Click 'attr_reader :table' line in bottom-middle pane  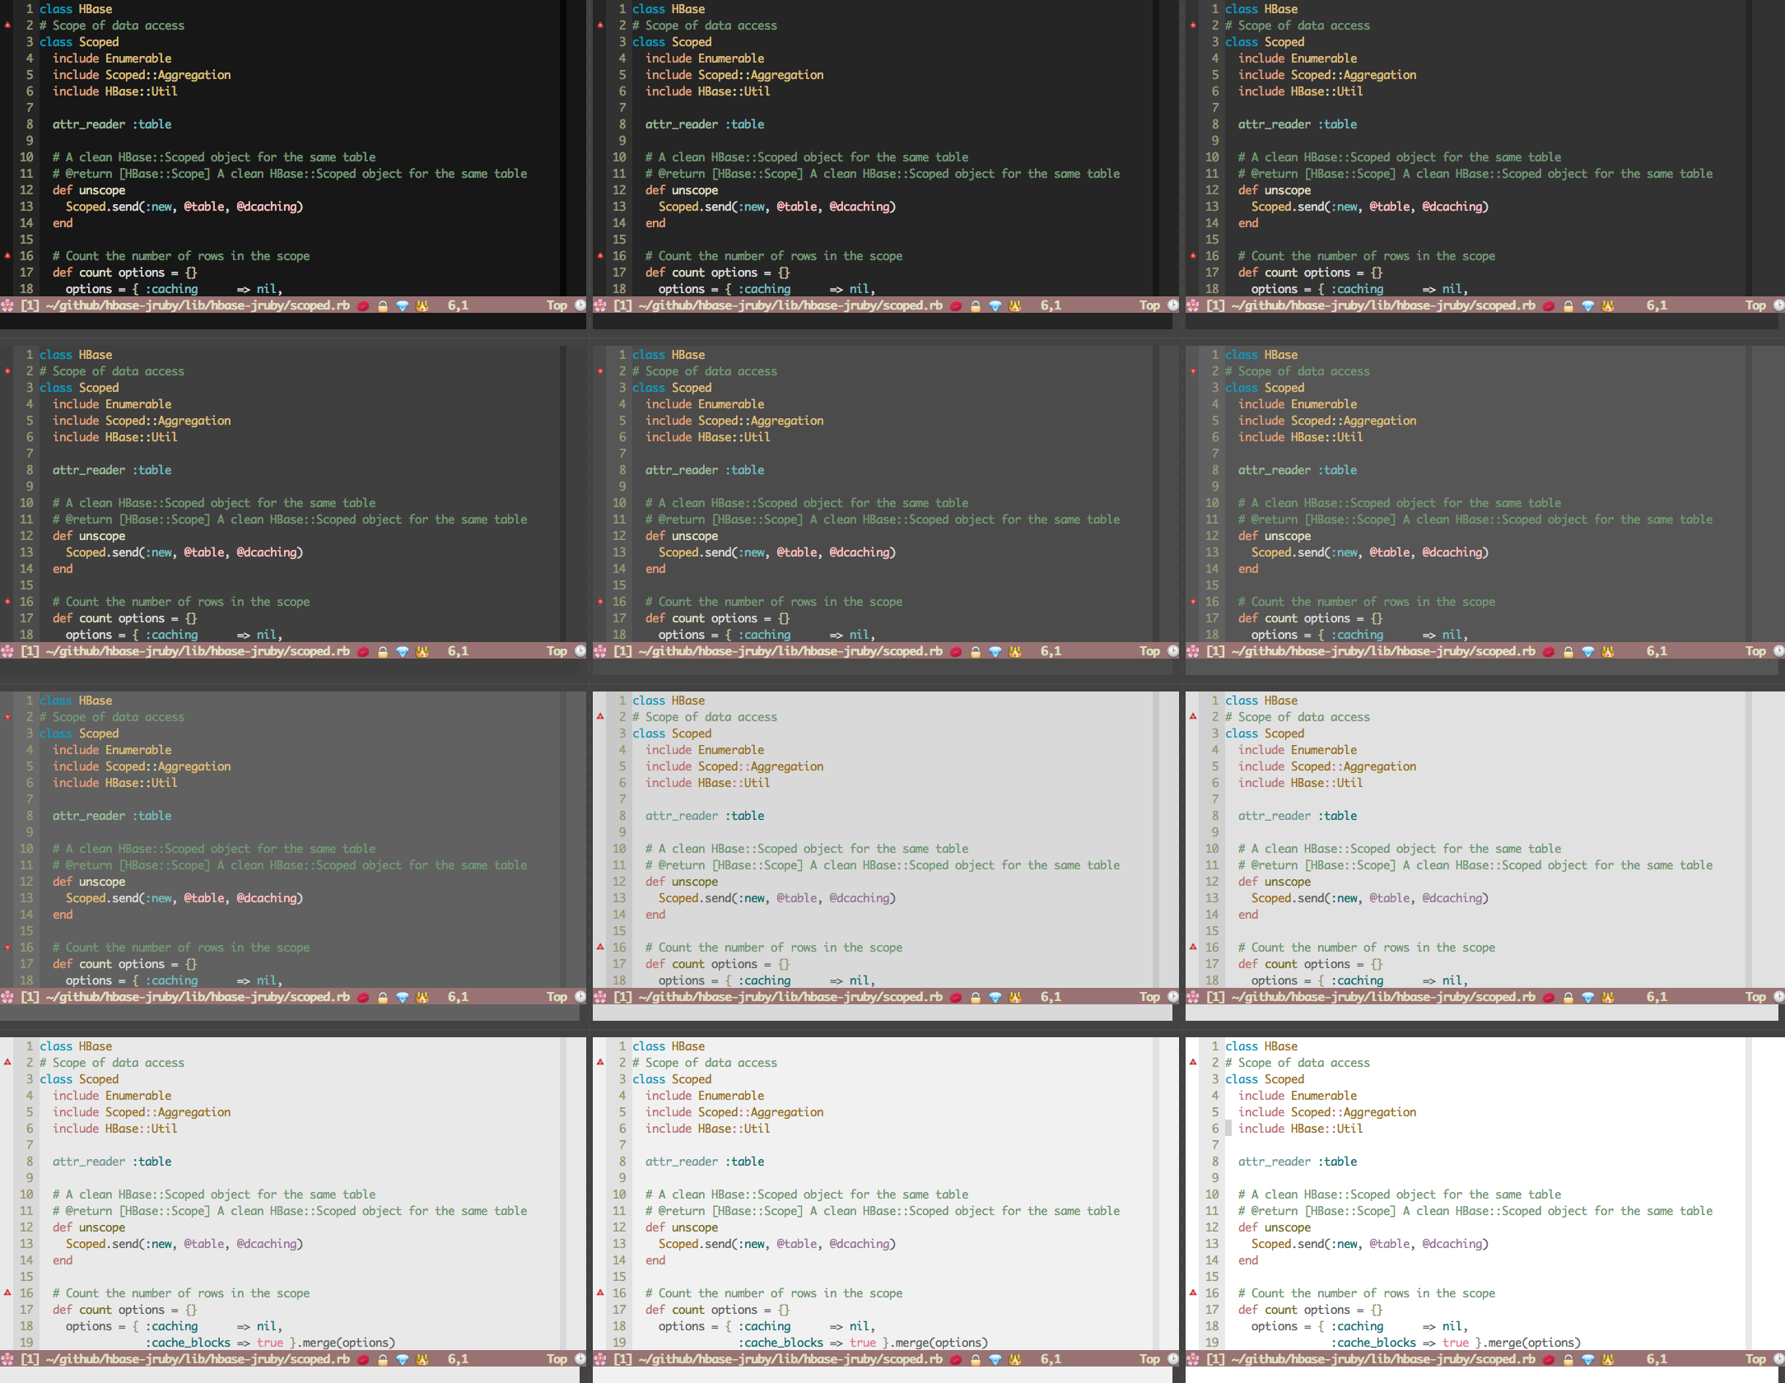(x=705, y=1162)
